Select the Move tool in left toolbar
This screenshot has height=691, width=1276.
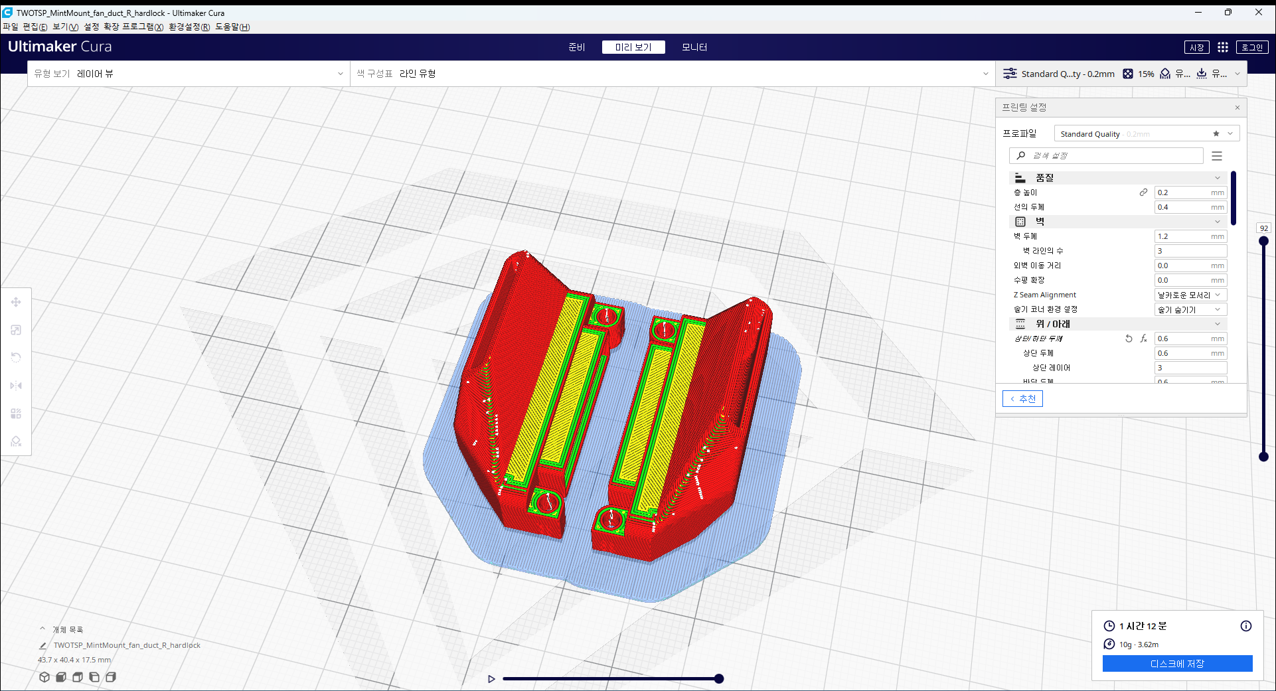tap(16, 302)
